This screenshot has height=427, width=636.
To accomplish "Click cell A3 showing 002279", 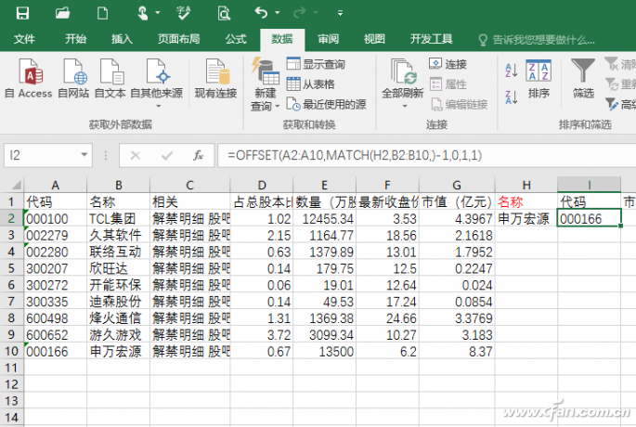I will [x=55, y=236].
